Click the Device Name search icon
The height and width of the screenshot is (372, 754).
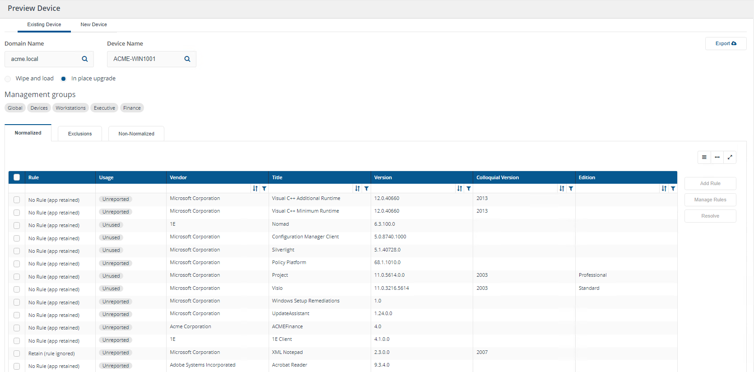click(x=187, y=59)
